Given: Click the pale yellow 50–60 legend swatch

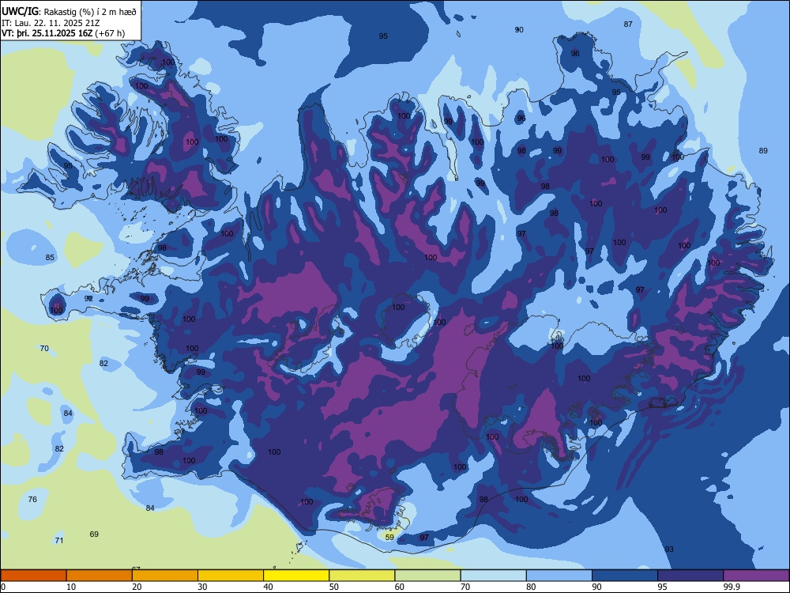Looking at the screenshot, I should pyautogui.click(x=362, y=576).
